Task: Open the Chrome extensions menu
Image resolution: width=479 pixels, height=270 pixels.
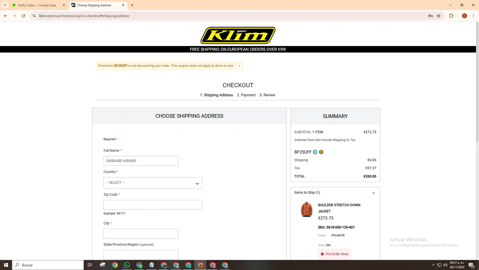Action: coord(451,16)
